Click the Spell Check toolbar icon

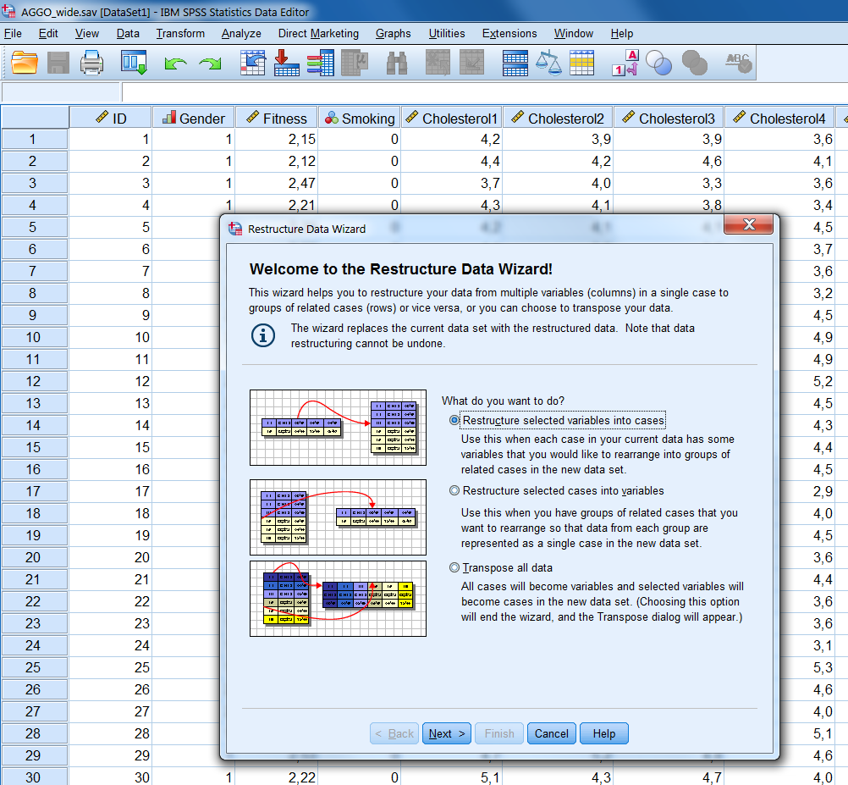(x=736, y=62)
